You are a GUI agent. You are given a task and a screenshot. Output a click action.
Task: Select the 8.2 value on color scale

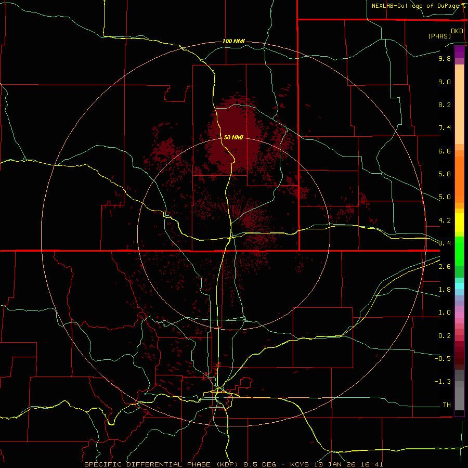[x=445, y=105]
